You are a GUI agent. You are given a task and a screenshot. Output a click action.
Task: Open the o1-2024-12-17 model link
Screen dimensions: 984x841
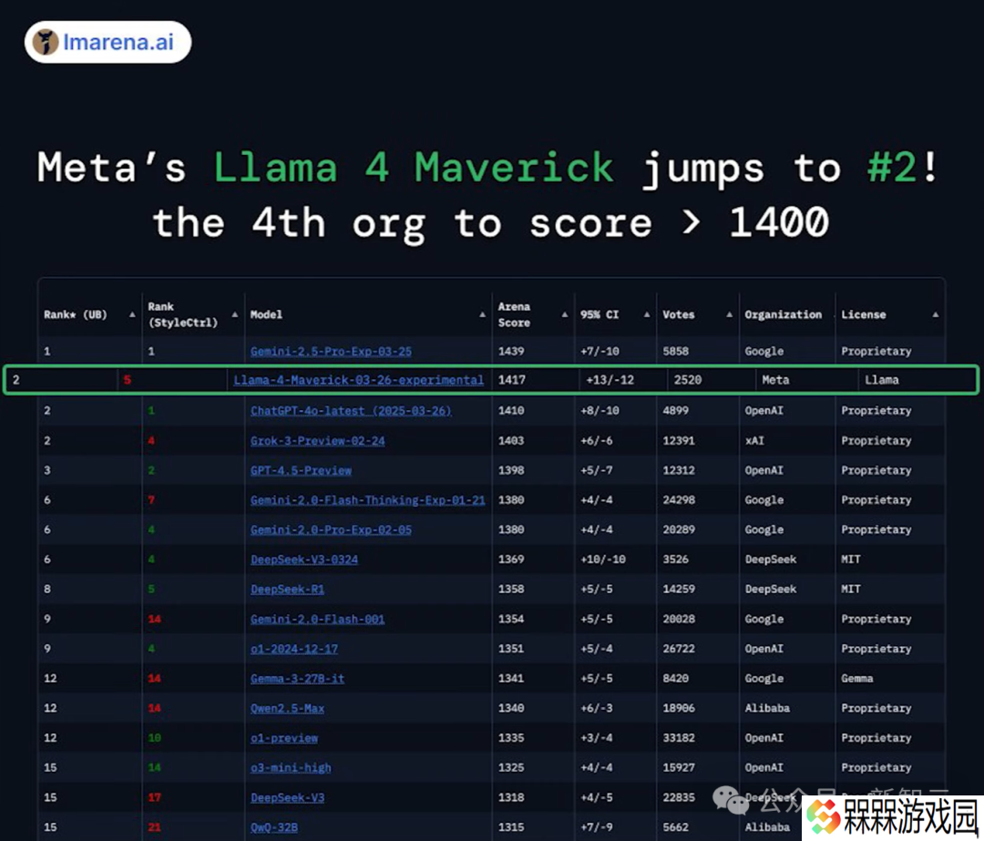(x=294, y=649)
